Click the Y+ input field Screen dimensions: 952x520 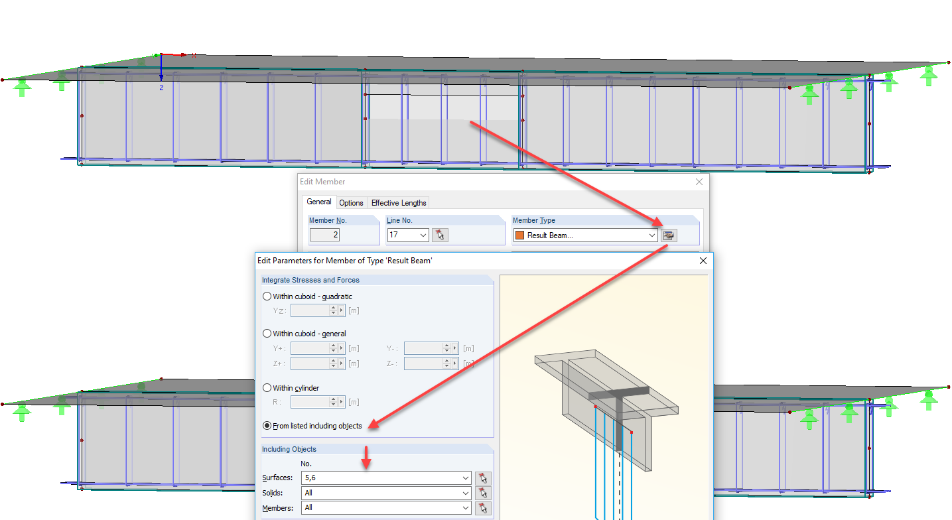310,348
